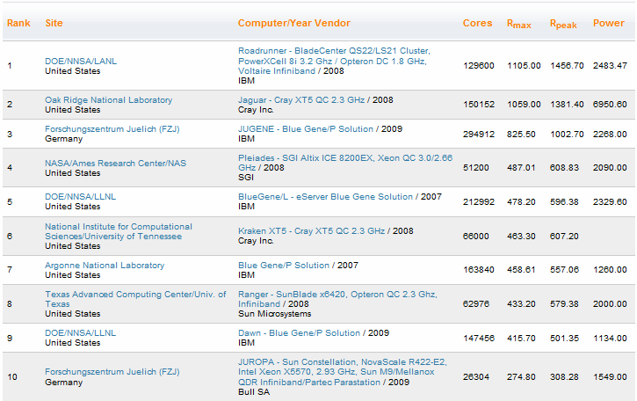This screenshot has width=637, height=401.
Task: Select the Rpeak value 308.28
Action: (564, 377)
